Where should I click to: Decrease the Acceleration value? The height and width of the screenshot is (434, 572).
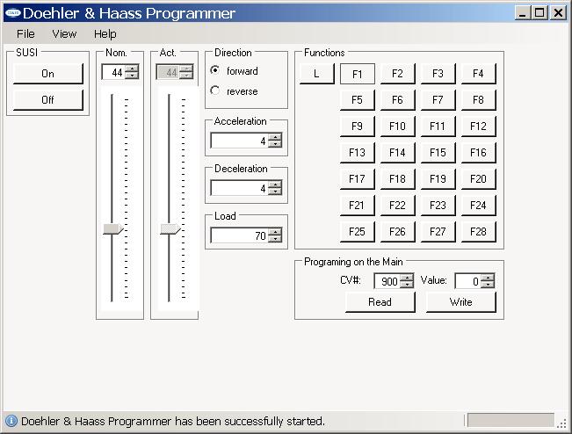click(275, 144)
